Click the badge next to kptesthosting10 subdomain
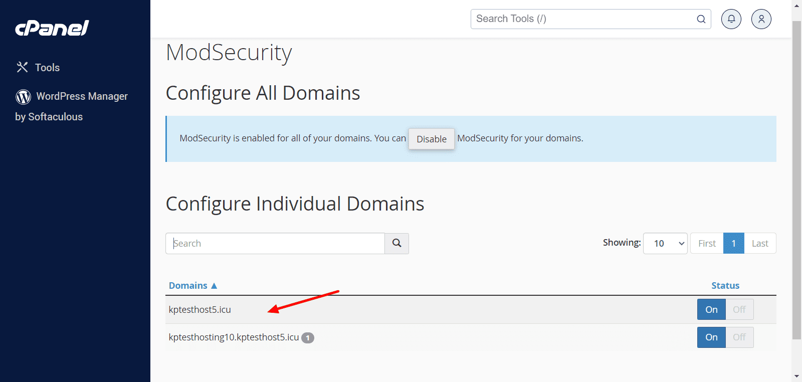The image size is (802, 382). [308, 338]
